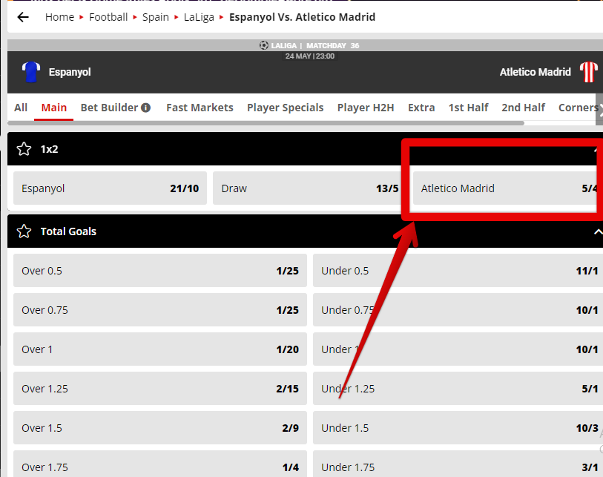
Task: Open Bet Builder info icon
Action: pyautogui.click(x=146, y=108)
